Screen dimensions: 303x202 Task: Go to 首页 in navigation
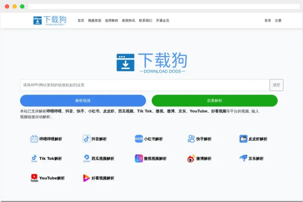pyautogui.click(x=81, y=20)
